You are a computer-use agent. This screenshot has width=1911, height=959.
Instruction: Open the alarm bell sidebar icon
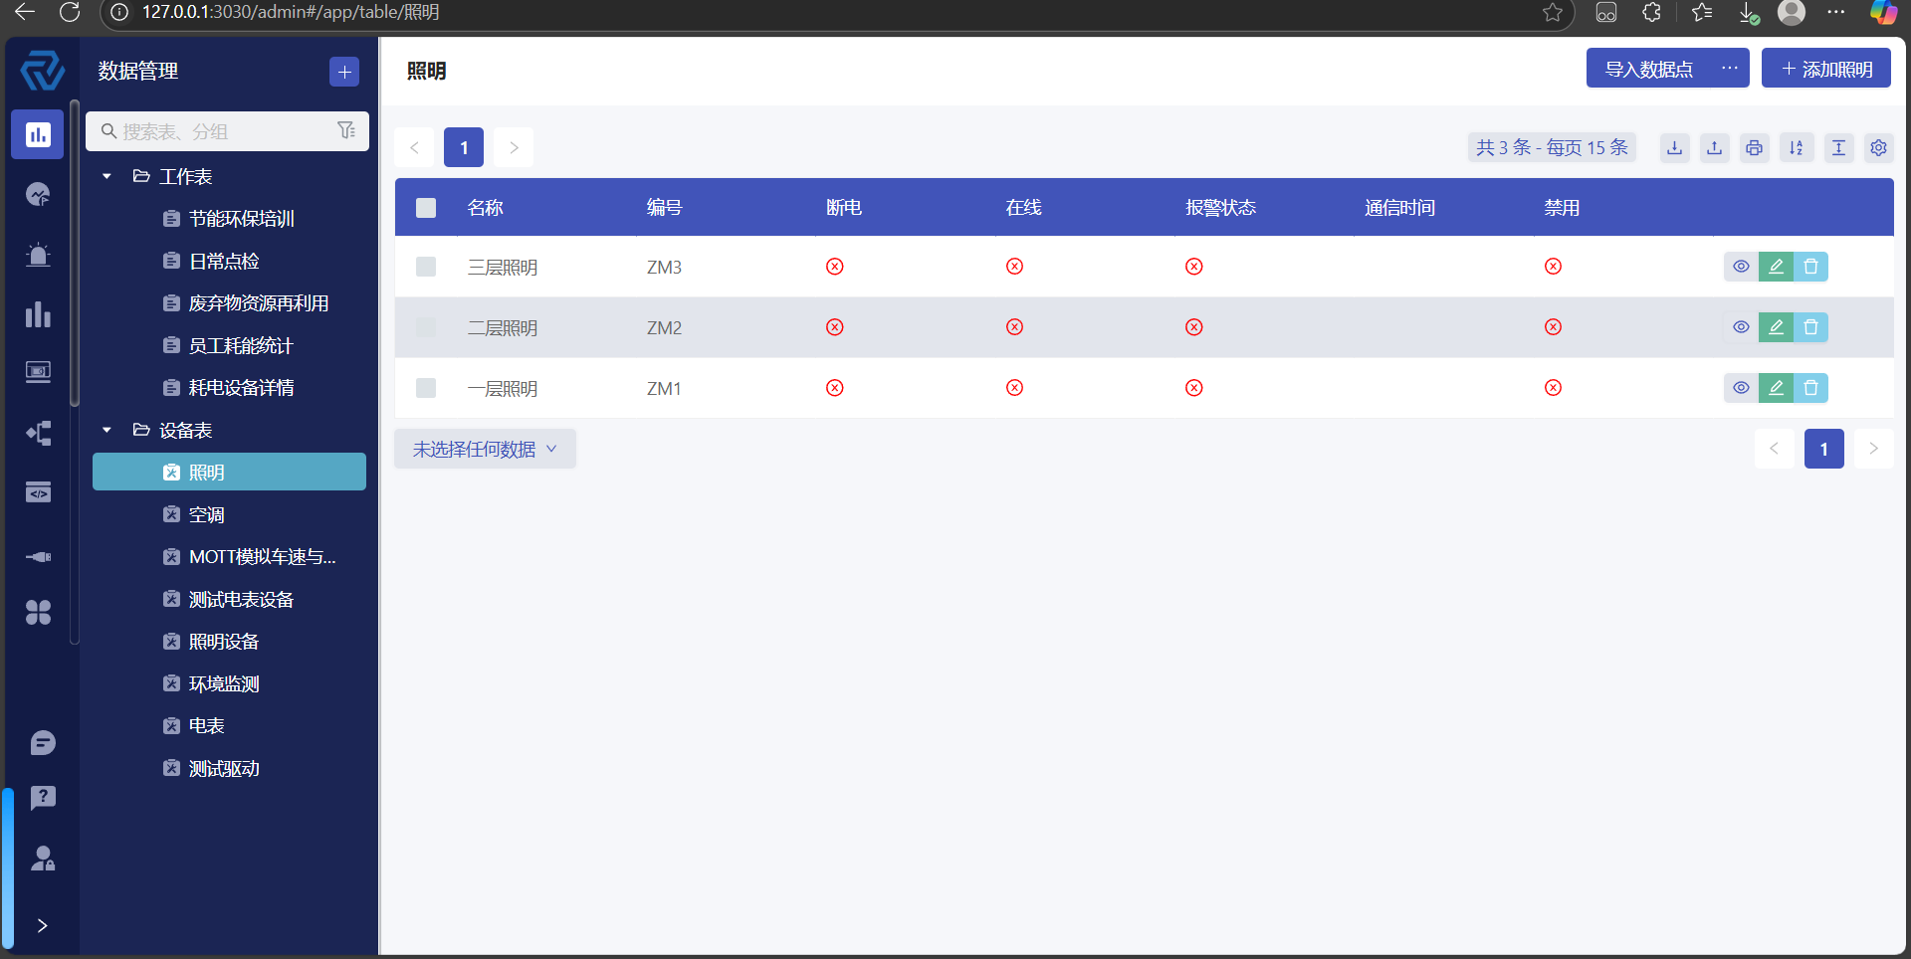[x=38, y=255]
